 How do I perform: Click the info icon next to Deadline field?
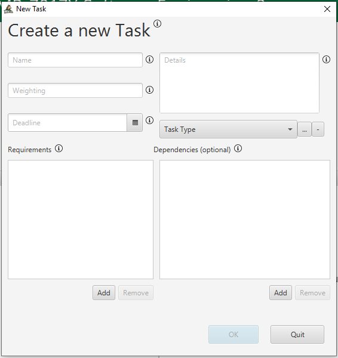point(149,120)
